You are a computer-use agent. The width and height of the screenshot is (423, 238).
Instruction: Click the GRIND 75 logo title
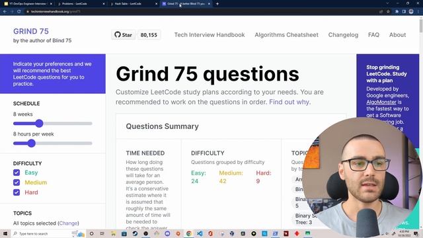(x=31, y=31)
